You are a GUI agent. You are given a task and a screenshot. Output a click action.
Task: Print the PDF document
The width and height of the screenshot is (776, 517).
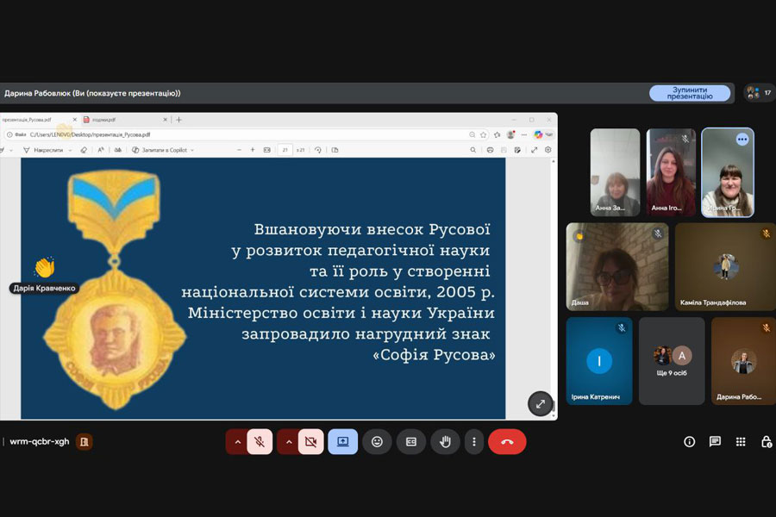point(490,150)
